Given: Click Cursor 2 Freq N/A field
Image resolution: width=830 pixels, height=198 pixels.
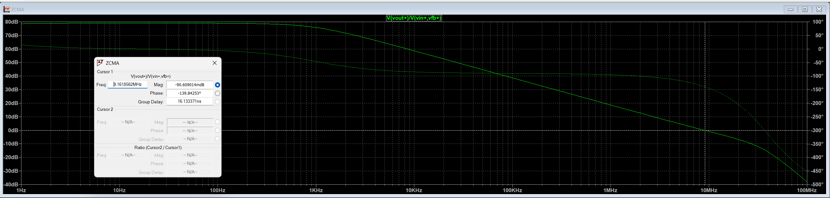Looking at the screenshot, I should pyautogui.click(x=128, y=122).
